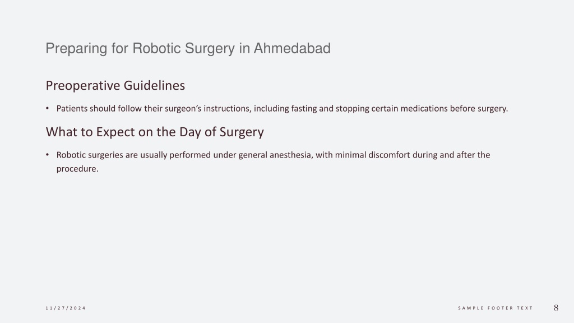Click the word 'Patients' starting first bullet

(x=72, y=108)
